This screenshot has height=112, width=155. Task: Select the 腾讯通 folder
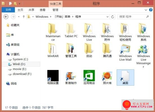(x=107, y=50)
